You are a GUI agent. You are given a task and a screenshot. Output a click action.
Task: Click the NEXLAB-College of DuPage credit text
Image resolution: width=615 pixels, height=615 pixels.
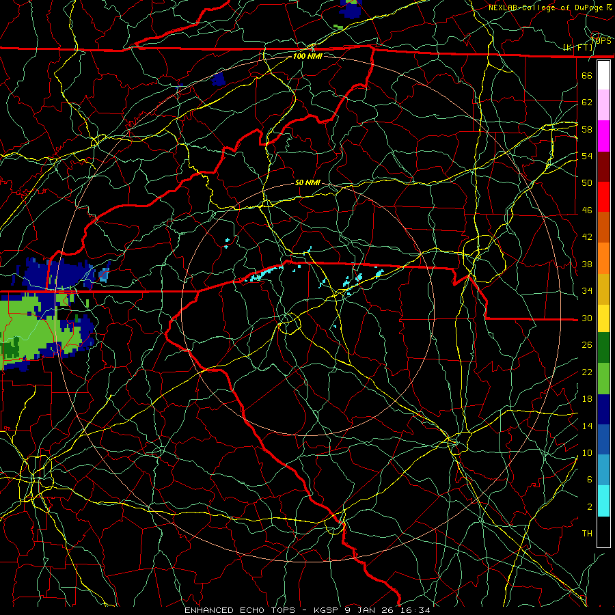pos(549,8)
